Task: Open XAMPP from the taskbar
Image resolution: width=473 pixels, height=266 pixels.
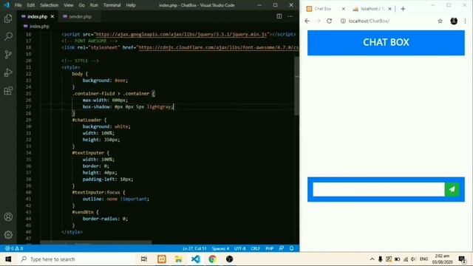Action: tap(162, 259)
